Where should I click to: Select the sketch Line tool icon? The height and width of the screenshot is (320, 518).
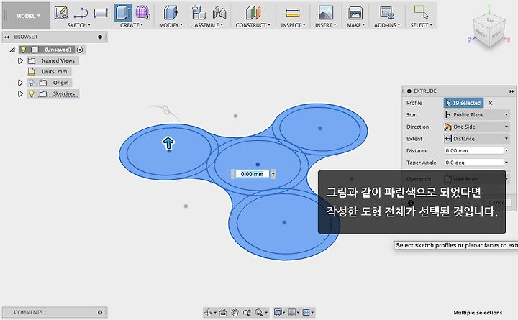[81, 13]
